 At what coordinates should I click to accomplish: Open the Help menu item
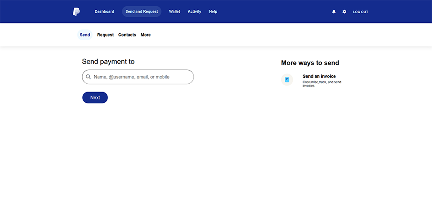click(x=213, y=12)
